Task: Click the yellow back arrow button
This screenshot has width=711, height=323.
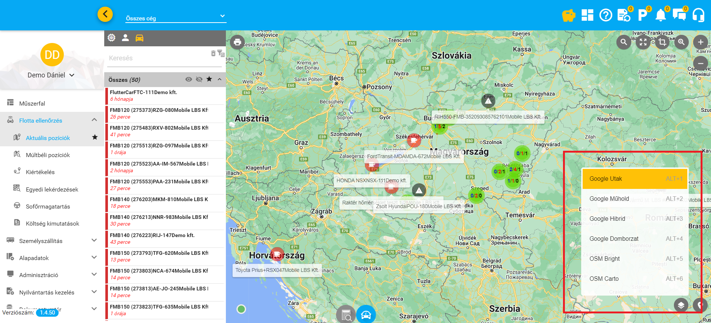Action: (105, 14)
